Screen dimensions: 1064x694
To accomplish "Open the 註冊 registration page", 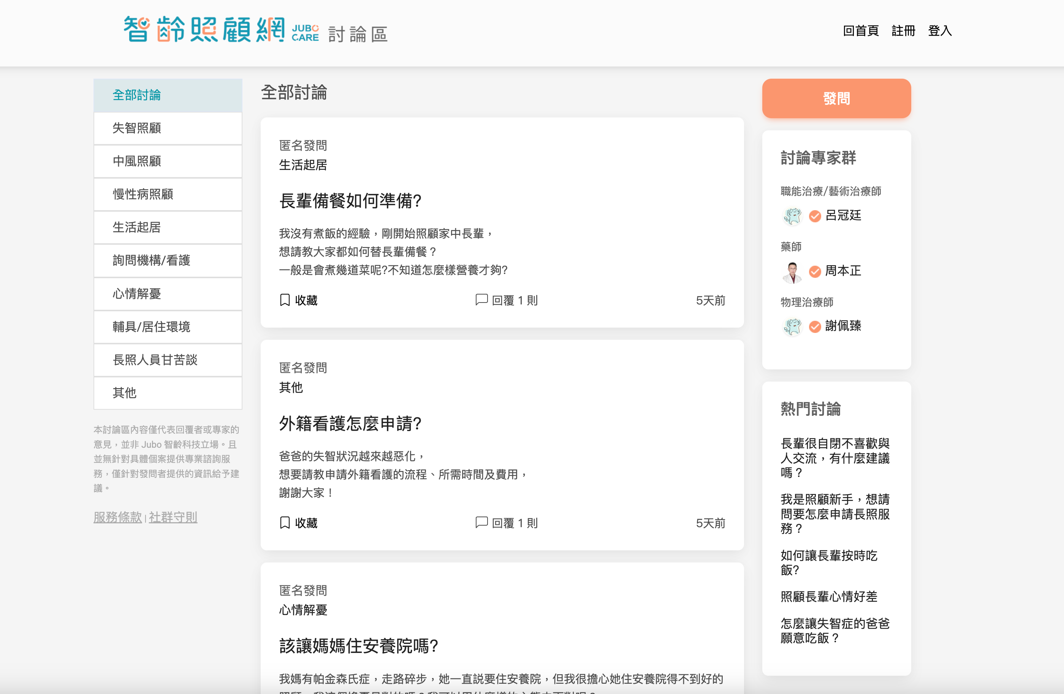I will [x=903, y=31].
